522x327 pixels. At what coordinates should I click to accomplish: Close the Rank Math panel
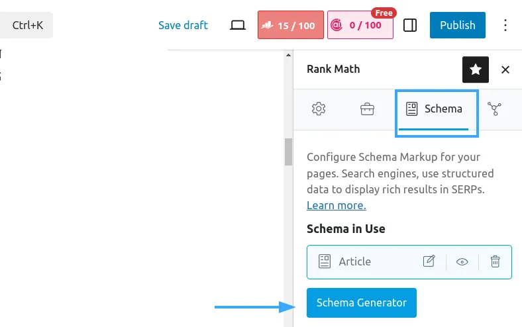(x=505, y=70)
